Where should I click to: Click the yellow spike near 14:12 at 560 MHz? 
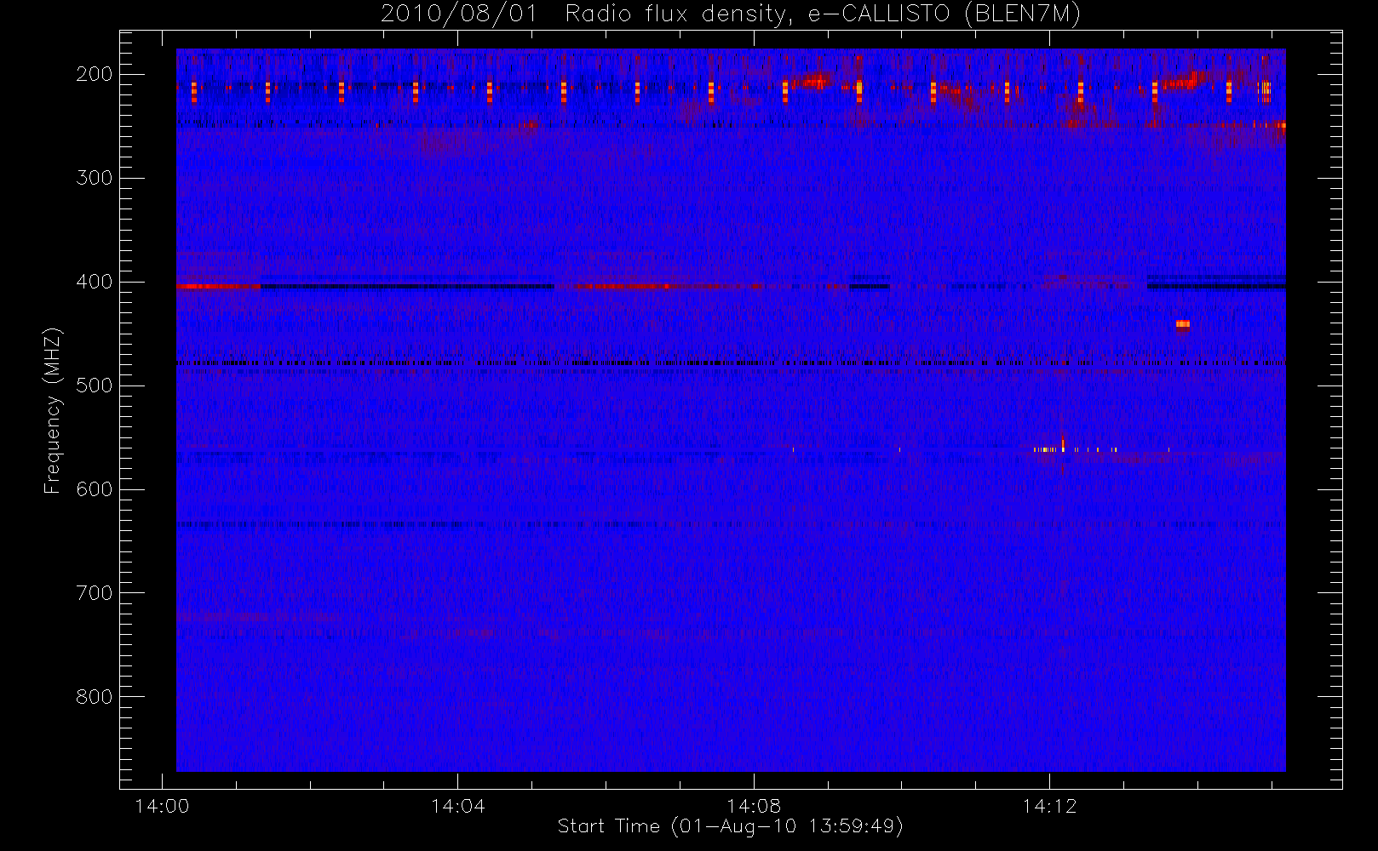click(x=1063, y=444)
